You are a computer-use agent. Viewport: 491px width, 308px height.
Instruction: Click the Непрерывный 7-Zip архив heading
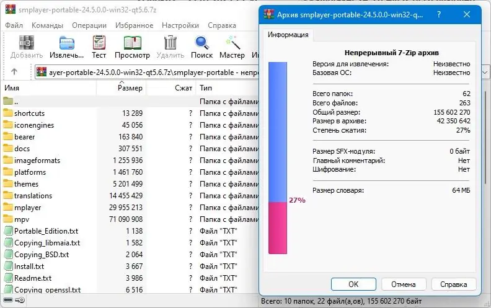point(391,53)
